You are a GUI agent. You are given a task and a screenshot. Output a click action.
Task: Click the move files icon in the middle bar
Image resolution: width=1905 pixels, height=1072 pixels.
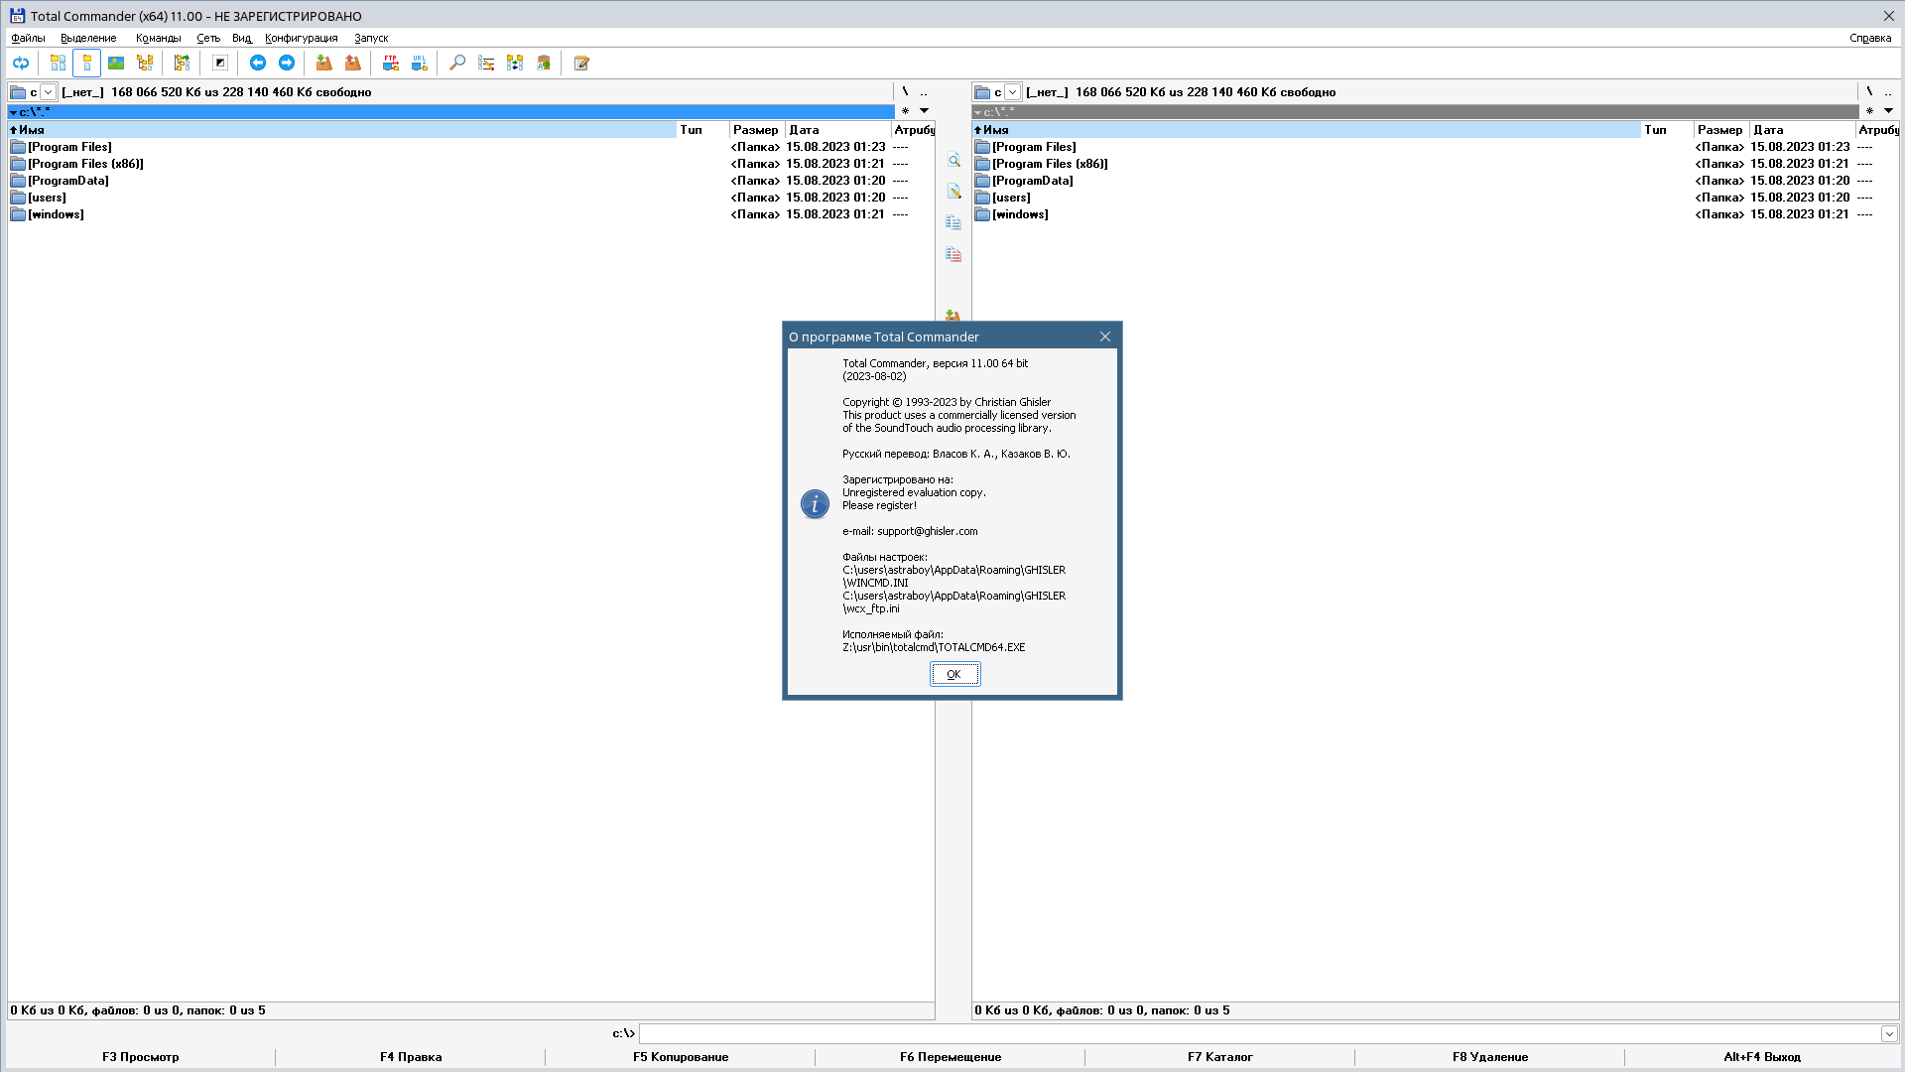click(x=953, y=255)
